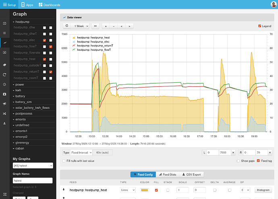Pan right with the > arrow button
This screenshot has height=199, width=278.
click(129, 26)
